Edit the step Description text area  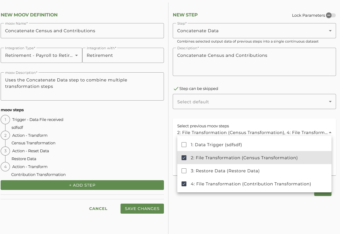point(254,62)
